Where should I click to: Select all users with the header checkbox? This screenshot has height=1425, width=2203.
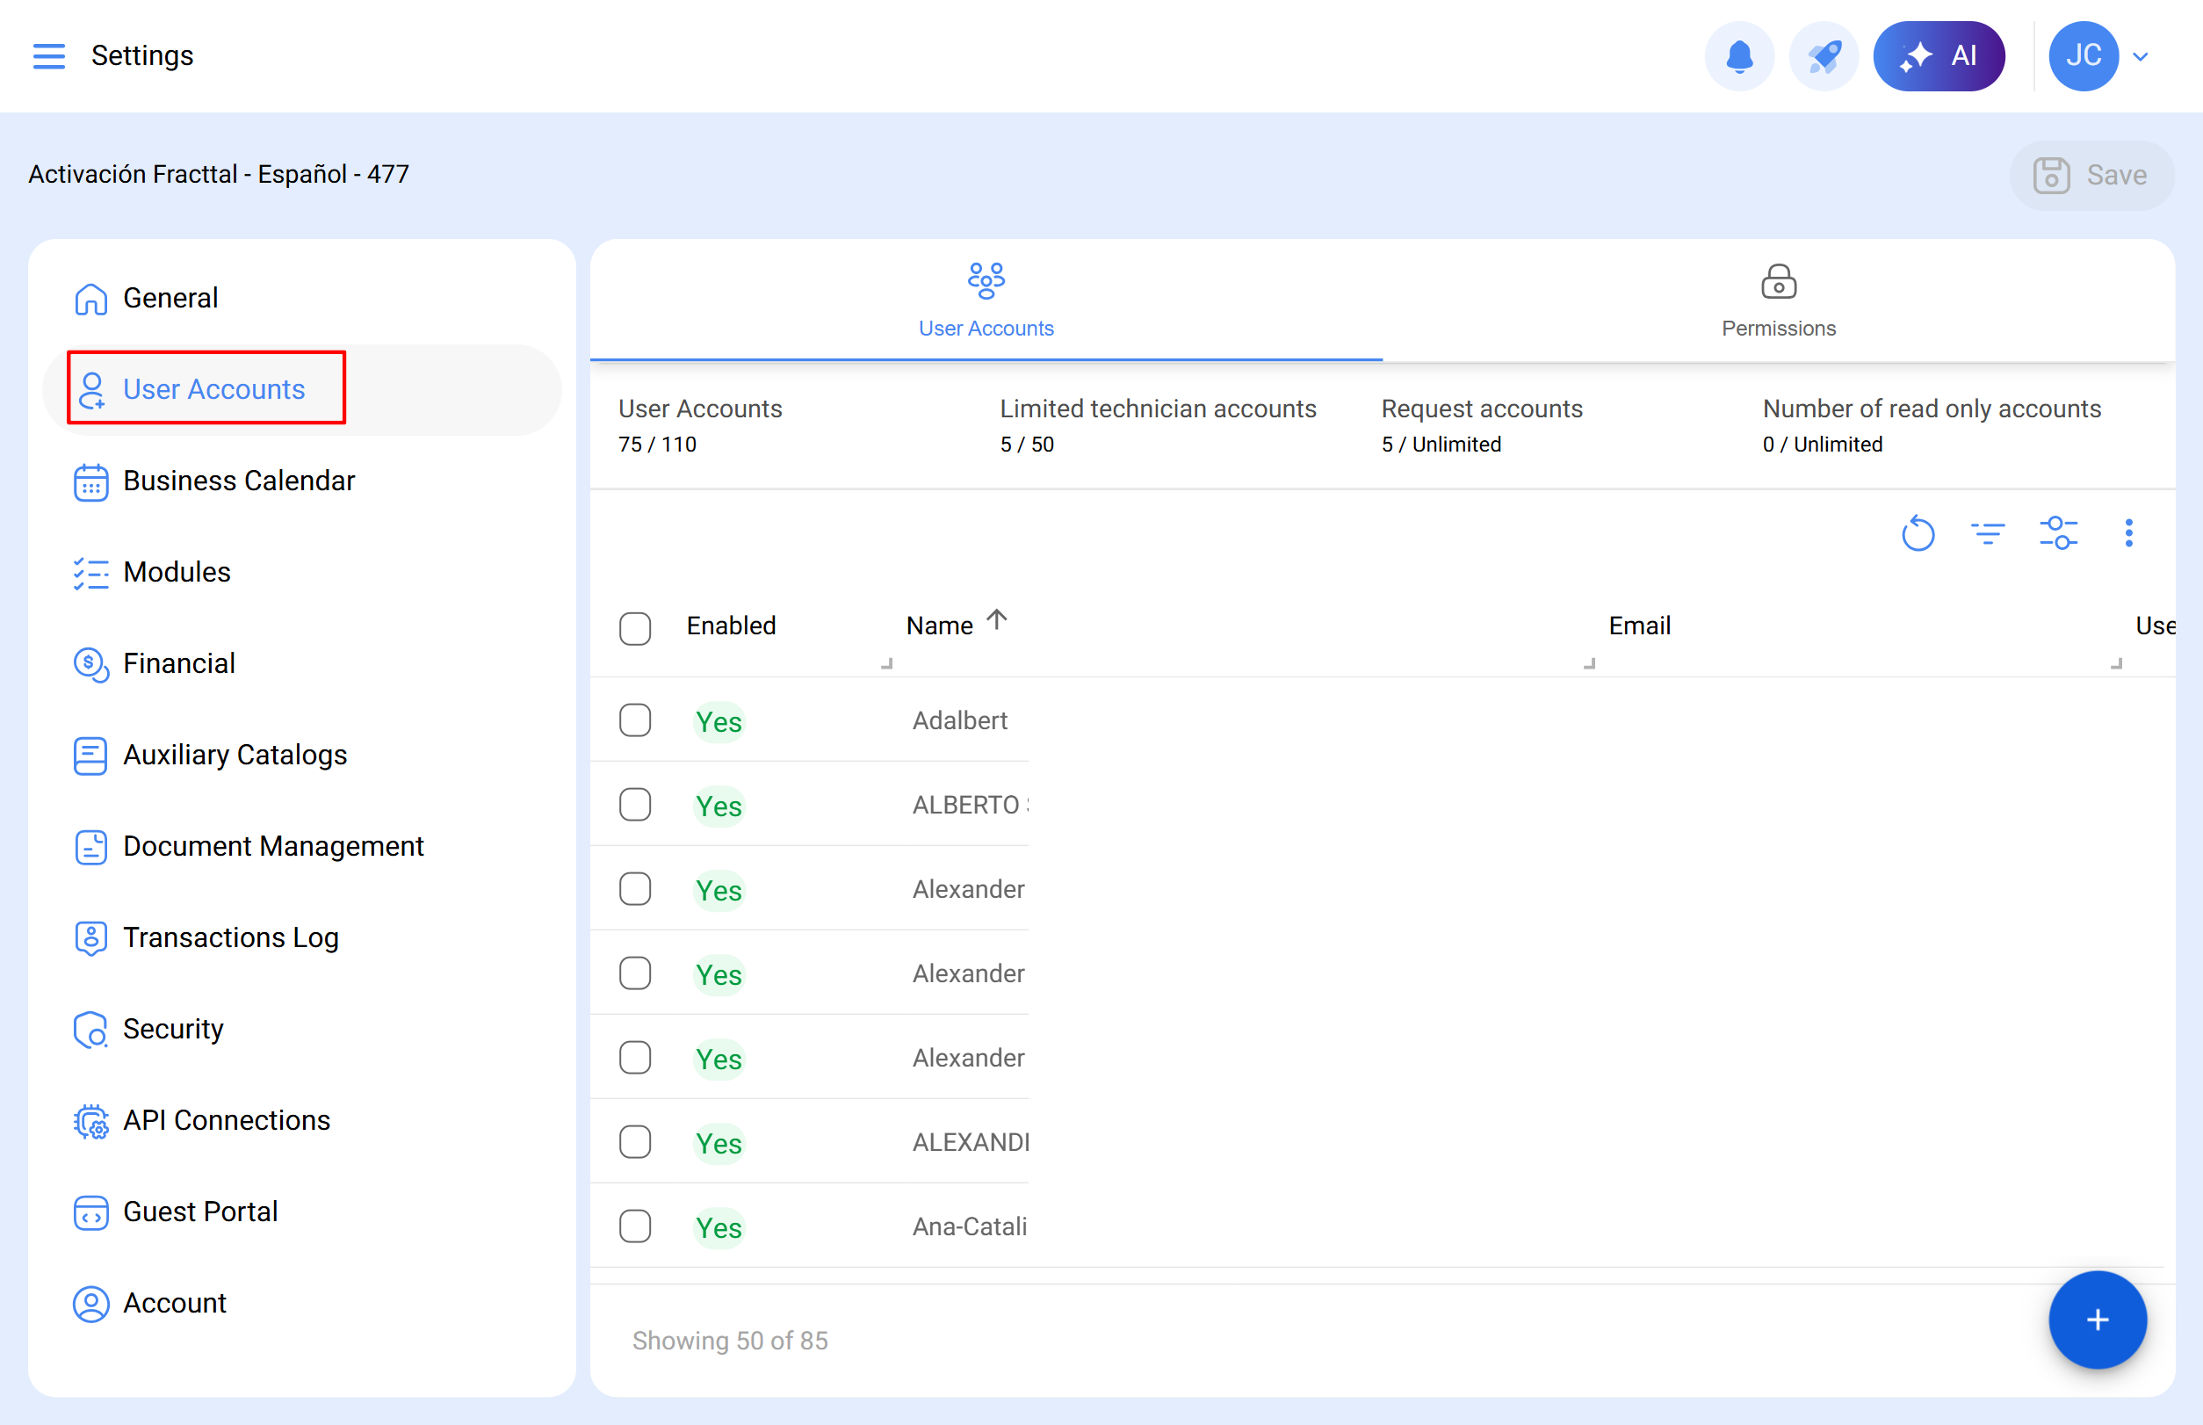click(636, 628)
